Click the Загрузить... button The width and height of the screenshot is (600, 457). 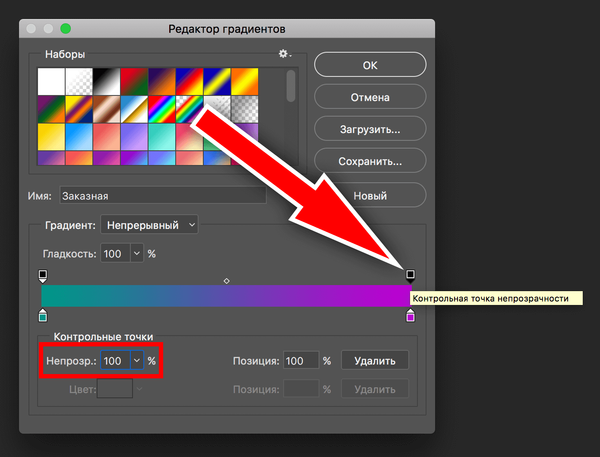coord(370,129)
